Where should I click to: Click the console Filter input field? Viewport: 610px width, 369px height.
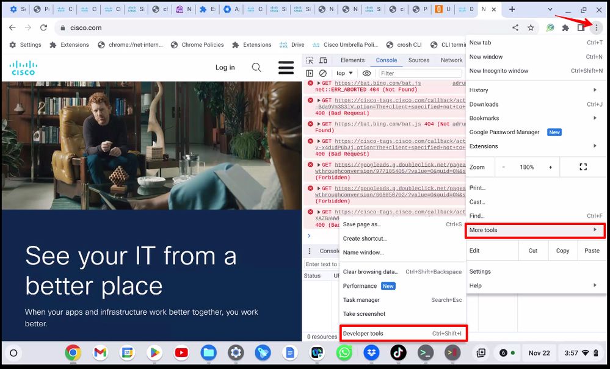pyautogui.click(x=420, y=73)
